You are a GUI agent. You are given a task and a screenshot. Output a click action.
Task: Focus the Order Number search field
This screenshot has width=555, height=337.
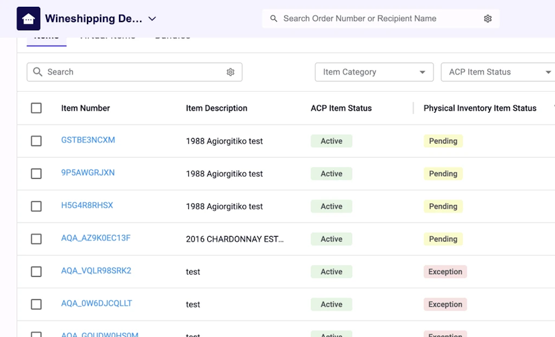pos(381,18)
